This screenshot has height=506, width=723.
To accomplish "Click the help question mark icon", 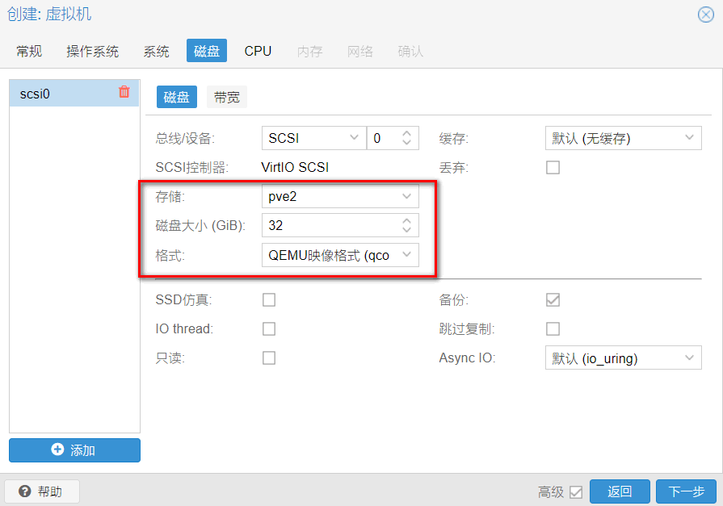I will point(25,491).
